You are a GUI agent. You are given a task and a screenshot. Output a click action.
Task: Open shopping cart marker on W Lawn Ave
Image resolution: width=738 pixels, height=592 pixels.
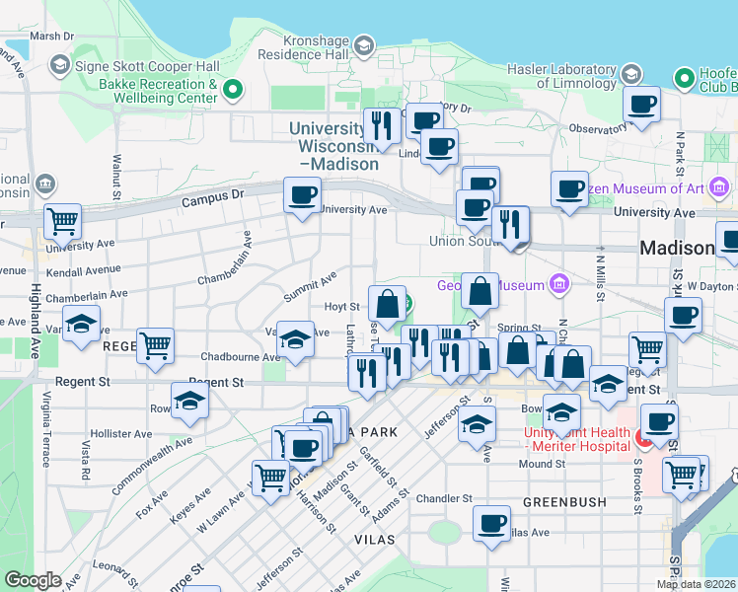pyautogui.click(x=270, y=478)
